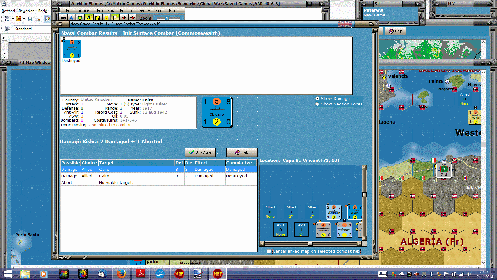Click the location panel scroll right arrow
Viewport: 497px width, 280px height.
coord(359,244)
